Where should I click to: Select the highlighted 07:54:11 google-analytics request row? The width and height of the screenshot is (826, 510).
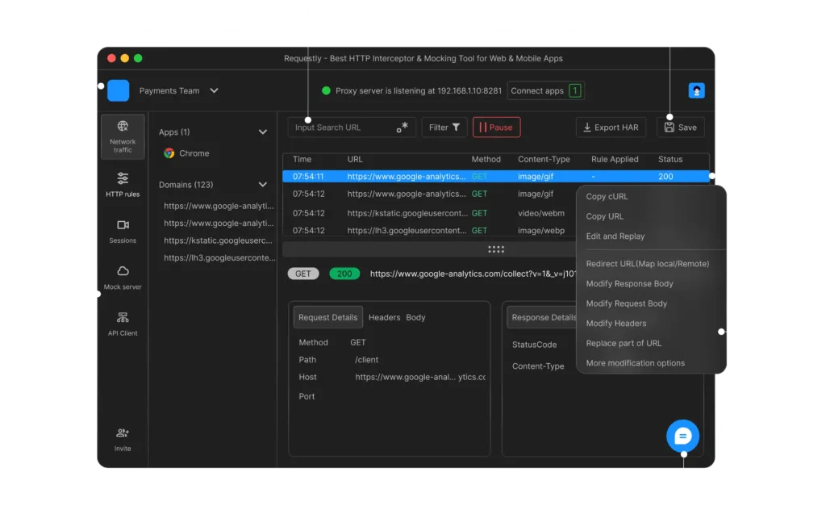point(496,177)
